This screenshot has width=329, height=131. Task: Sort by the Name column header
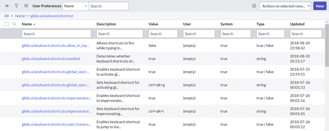click(x=27, y=24)
